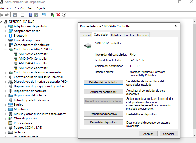196x143 pixels.
Task: Click Detalles del controlador button
Action: tap(103, 82)
